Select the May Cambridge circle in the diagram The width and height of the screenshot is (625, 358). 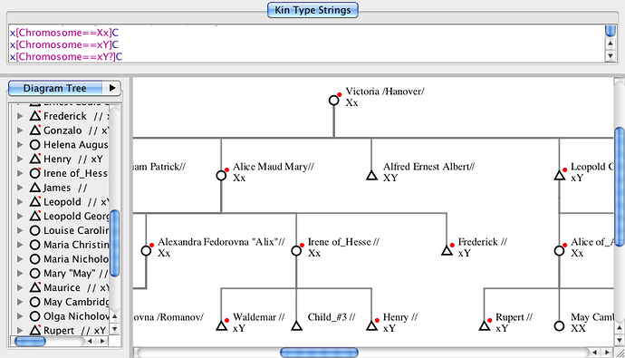[x=559, y=326]
